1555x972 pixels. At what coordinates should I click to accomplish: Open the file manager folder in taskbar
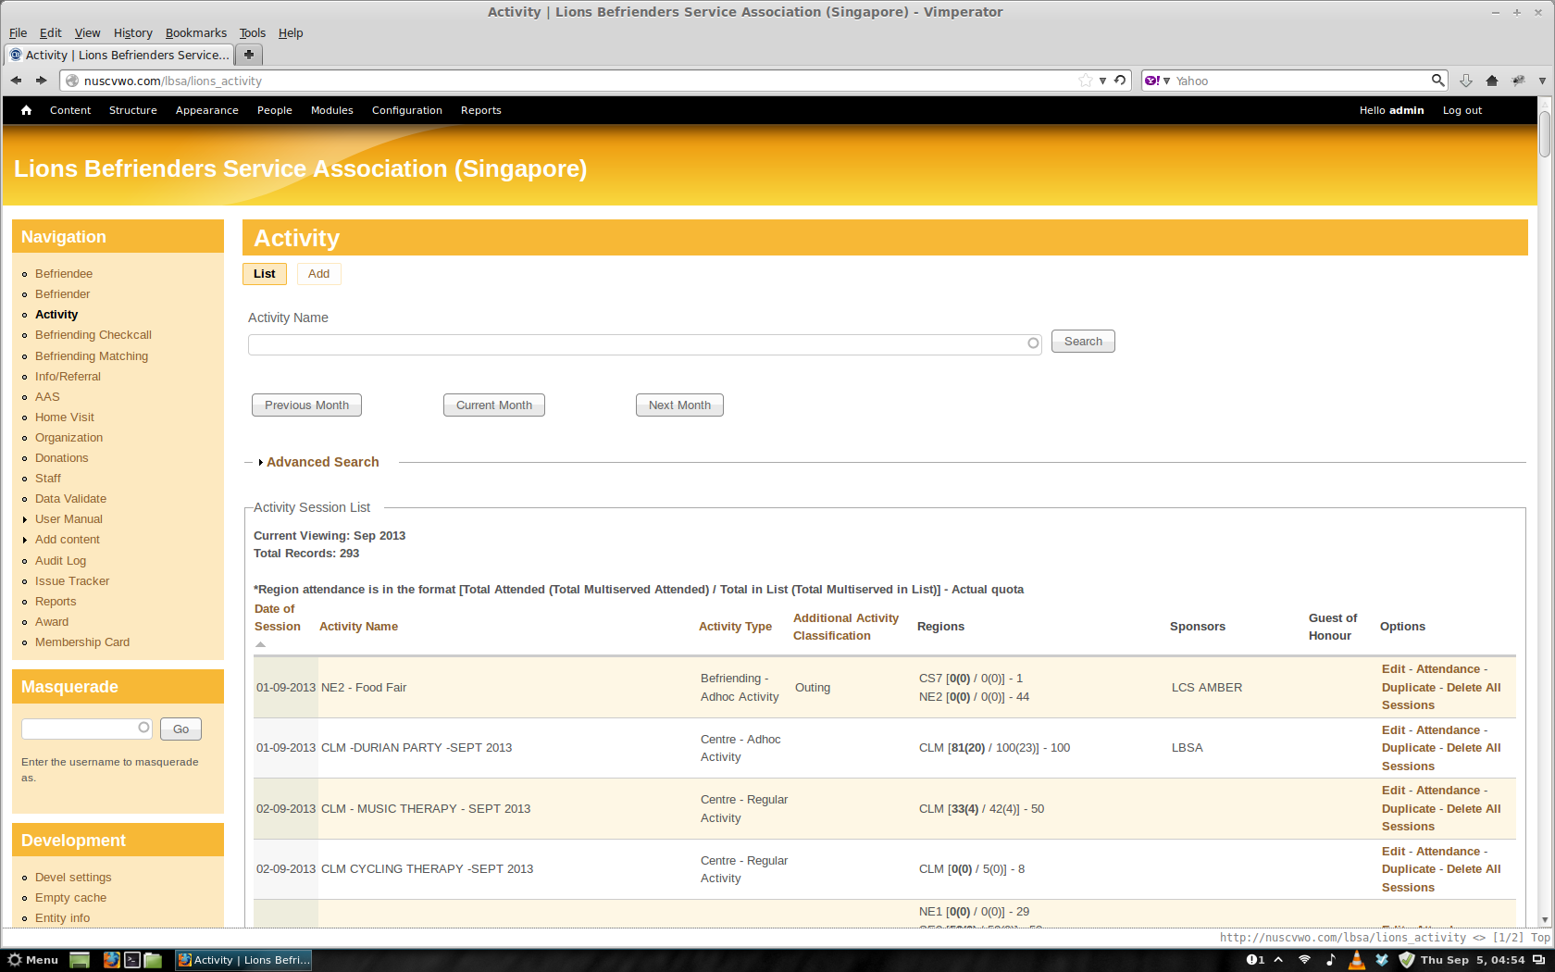[154, 960]
